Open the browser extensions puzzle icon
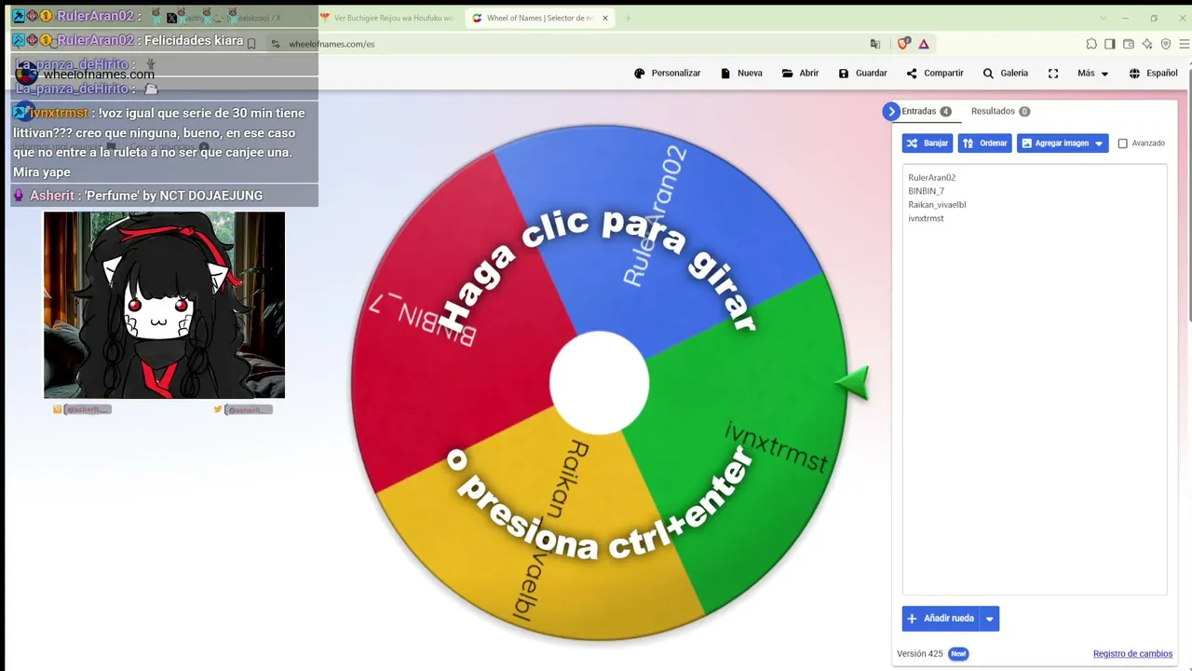 pyautogui.click(x=1091, y=44)
